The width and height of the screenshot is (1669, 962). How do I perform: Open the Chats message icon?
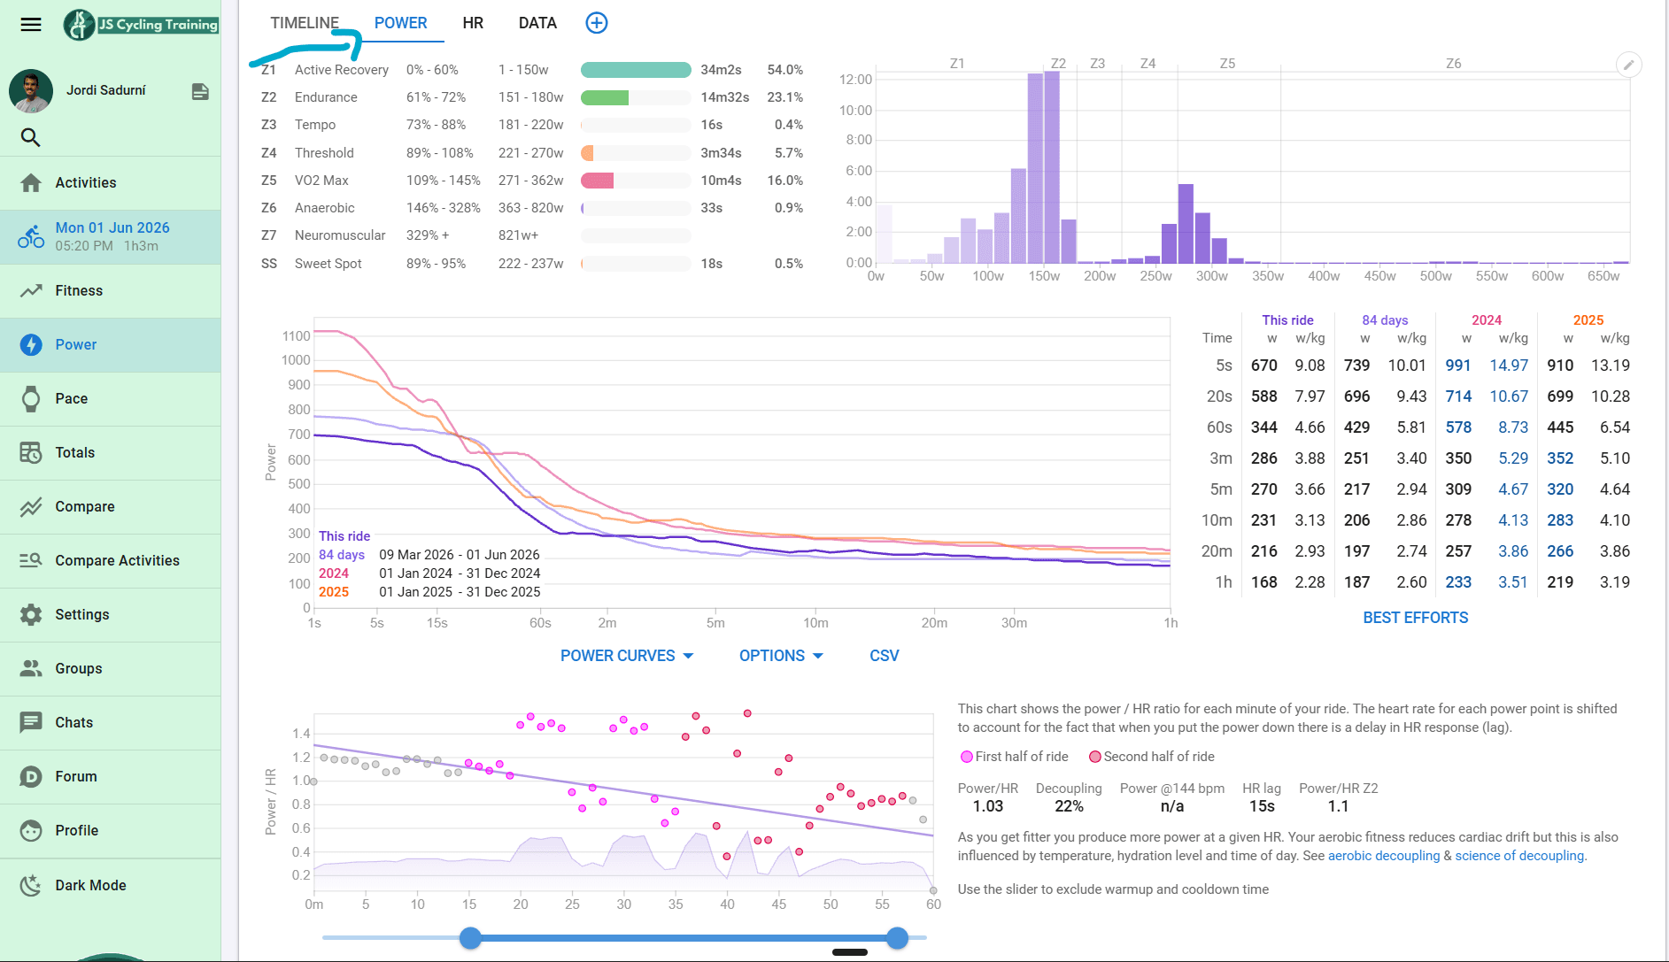(31, 722)
